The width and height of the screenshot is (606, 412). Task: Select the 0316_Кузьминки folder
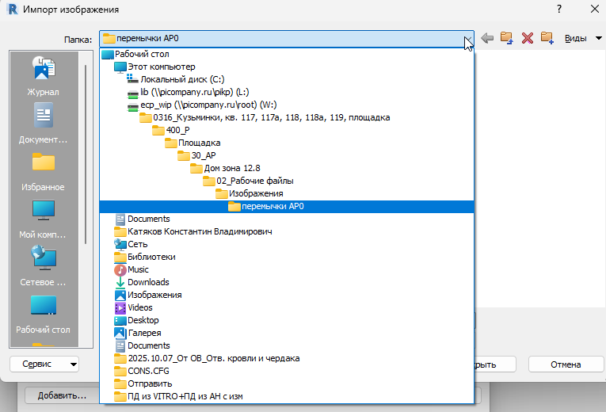click(x=287, y=117)
